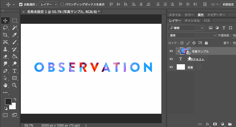This screenshot has height=127, width=236.
Task: Hide the 写真サンプル layer
Action: pos(171,51)
